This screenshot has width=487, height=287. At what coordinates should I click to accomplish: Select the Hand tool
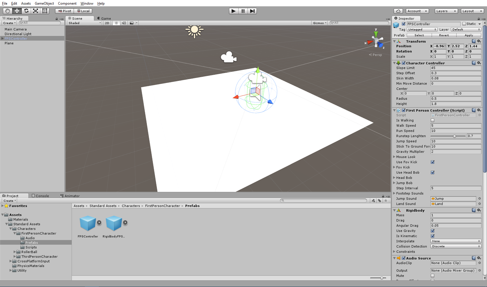tap(8, 11)
